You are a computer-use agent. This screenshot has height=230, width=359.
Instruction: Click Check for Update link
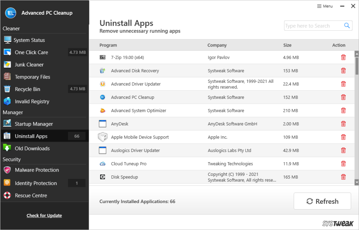point(44,215)
